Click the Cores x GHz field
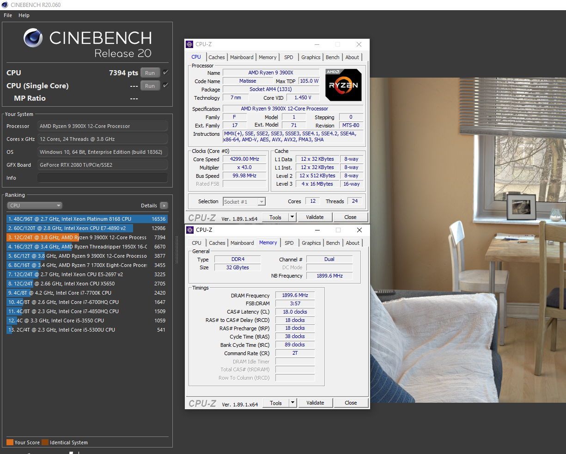The image size is (566, 454). click(x=103, y=139)
